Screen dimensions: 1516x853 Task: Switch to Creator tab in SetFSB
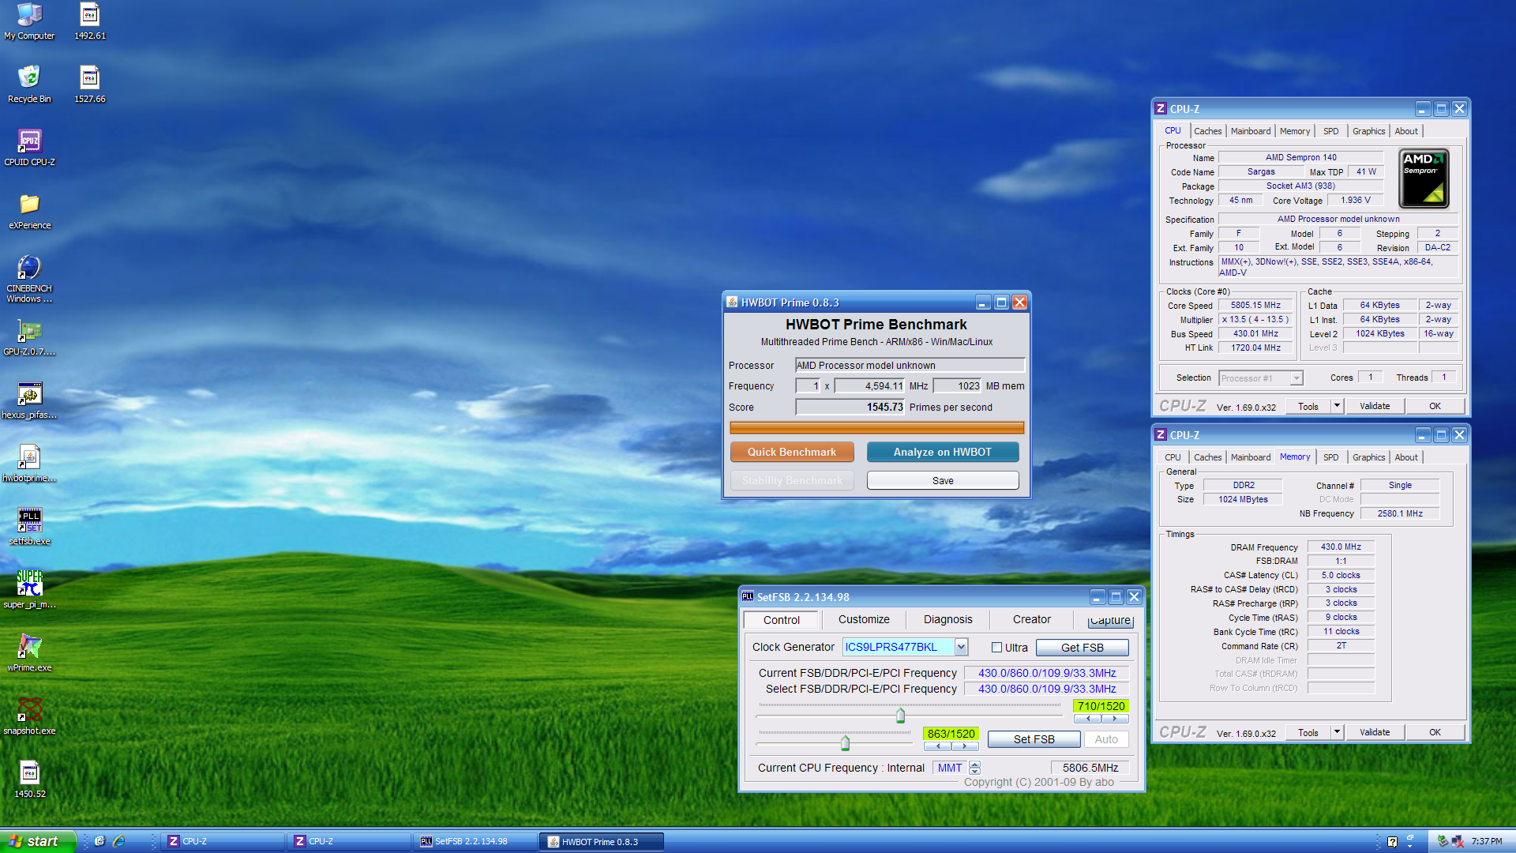(1032, 620)
